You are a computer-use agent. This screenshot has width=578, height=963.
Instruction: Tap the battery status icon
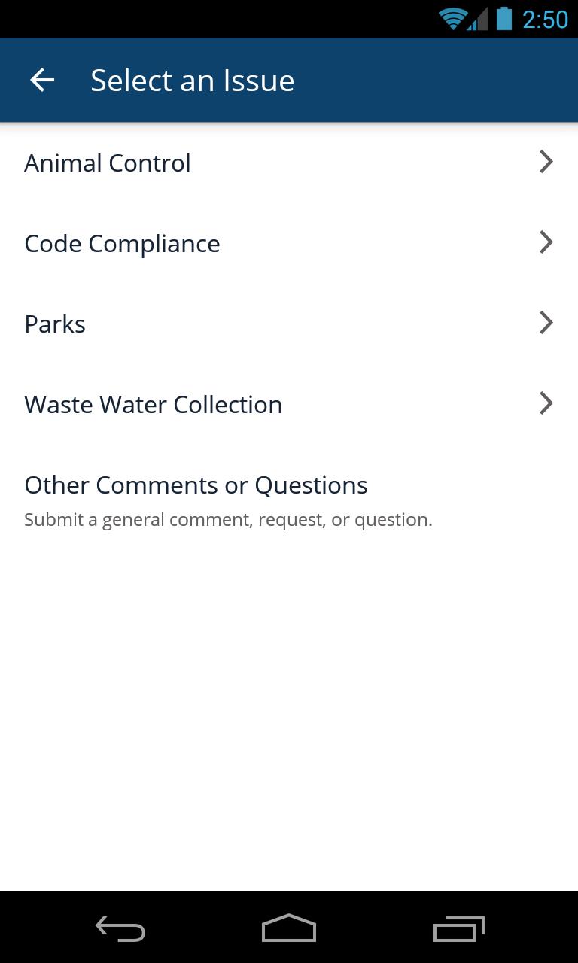503,19
